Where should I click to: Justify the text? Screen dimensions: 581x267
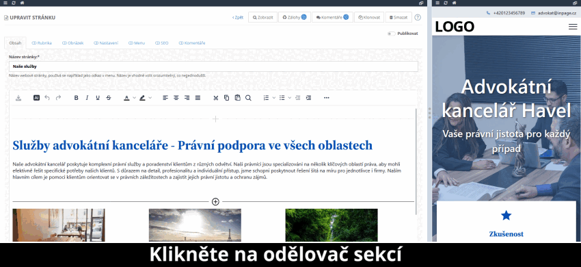point(198,98)
